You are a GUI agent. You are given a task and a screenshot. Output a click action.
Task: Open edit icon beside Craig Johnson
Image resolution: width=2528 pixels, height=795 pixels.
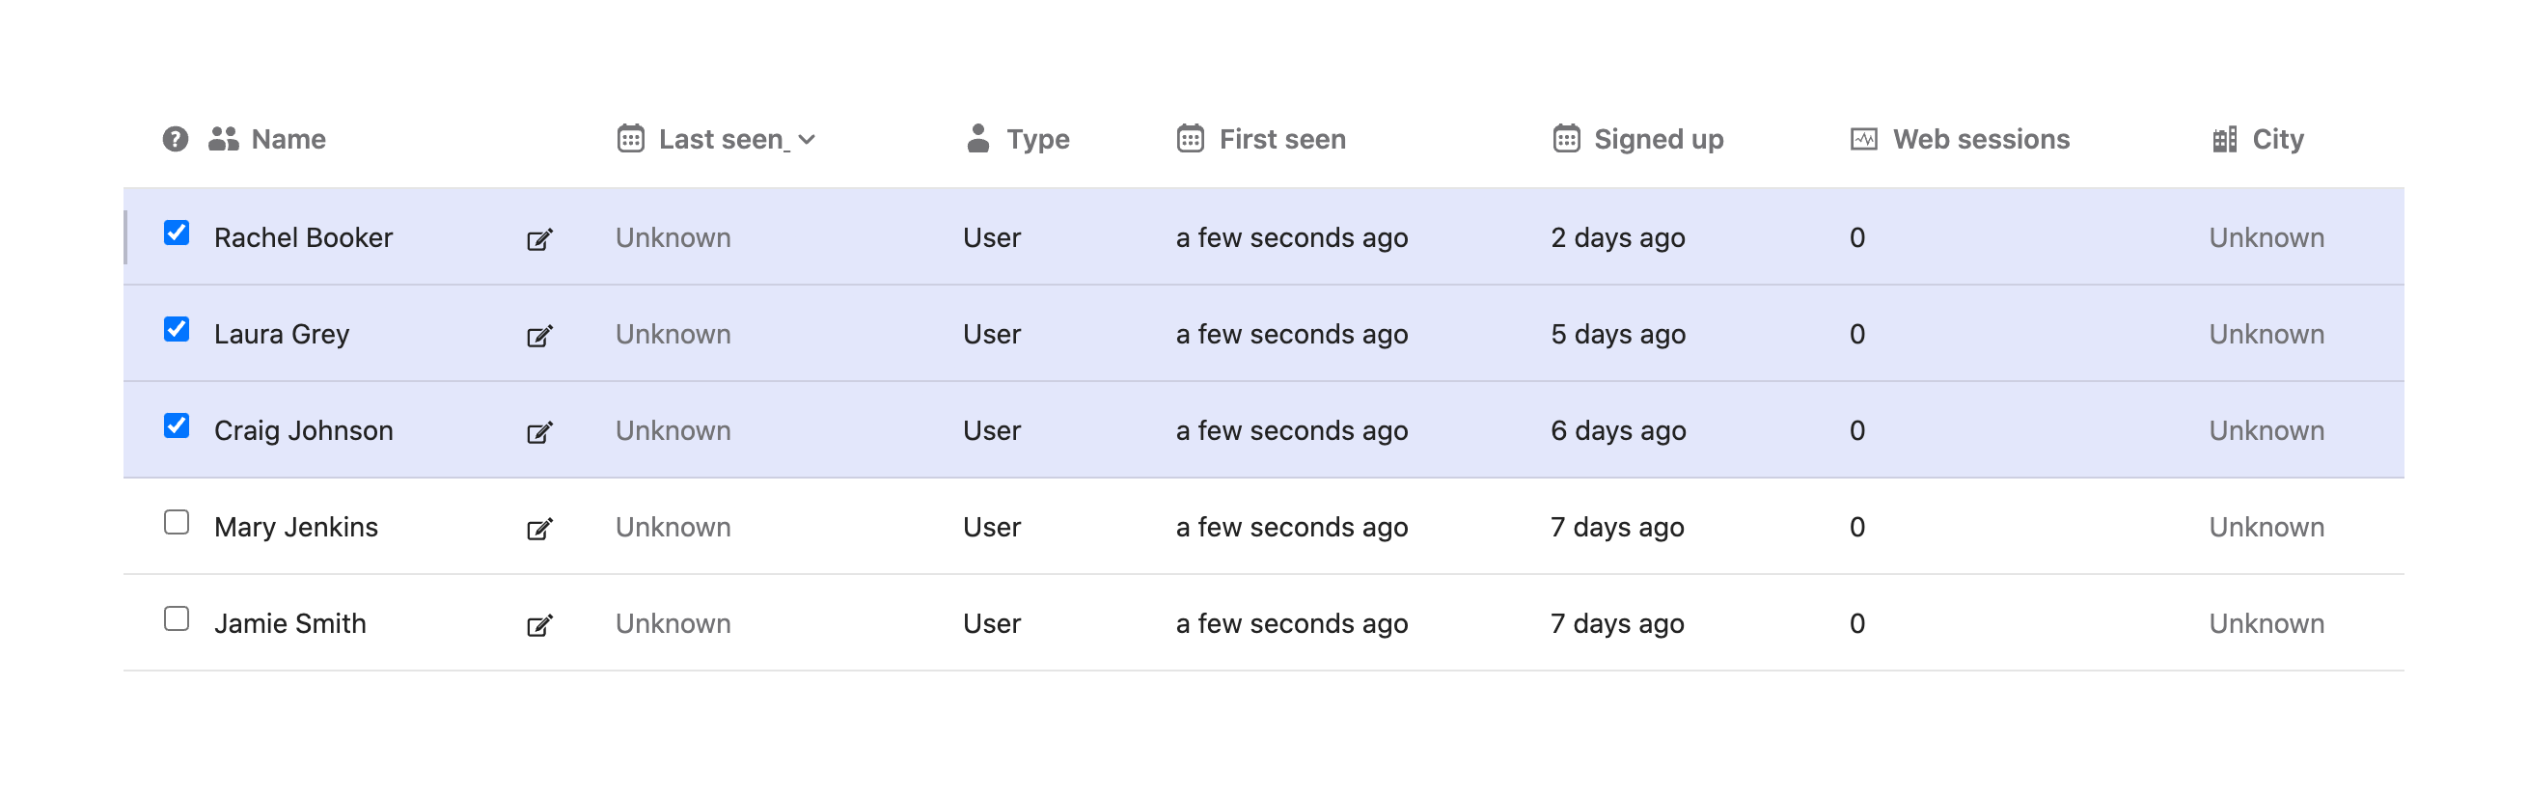[539, 432]
